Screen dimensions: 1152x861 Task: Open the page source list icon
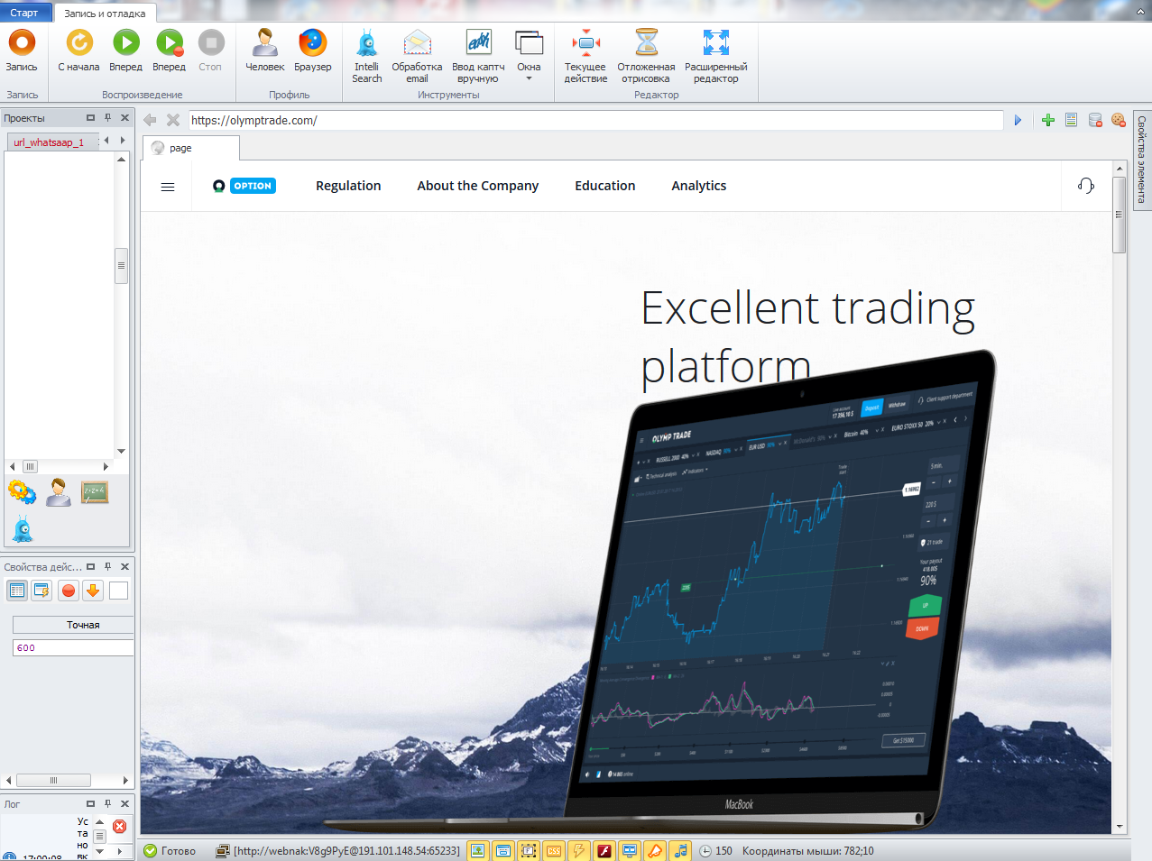tap(1072, 120)
